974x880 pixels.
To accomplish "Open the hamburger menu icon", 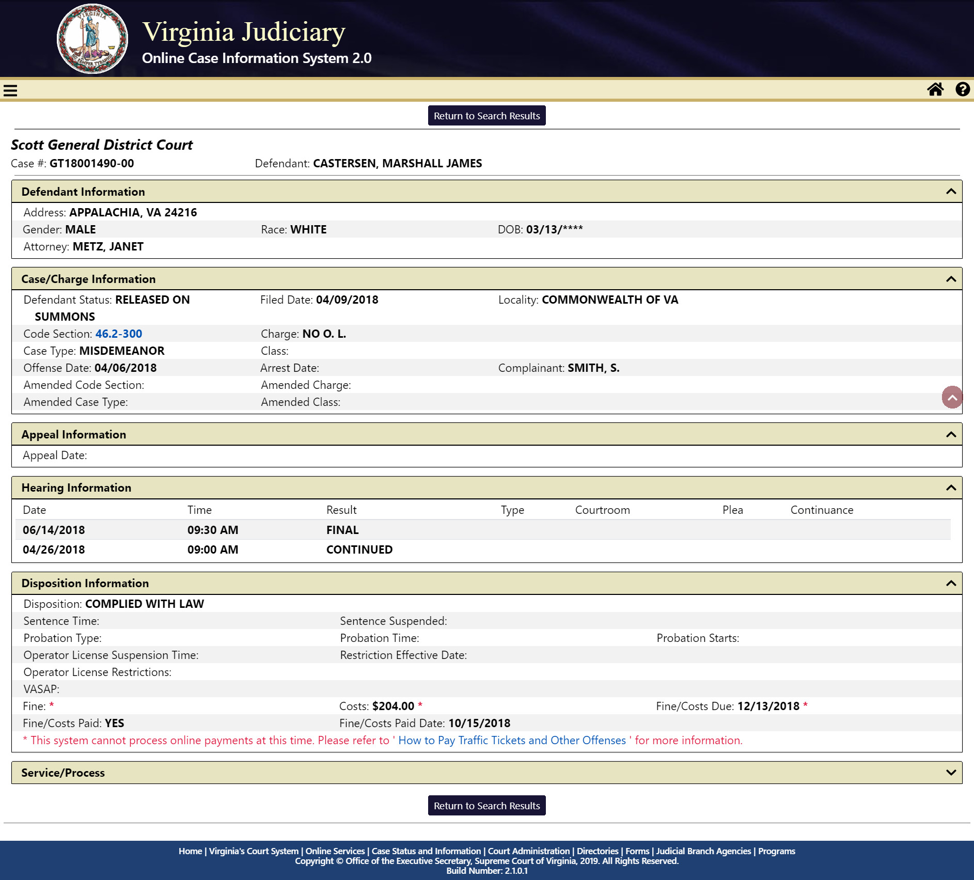I will 10,90.
